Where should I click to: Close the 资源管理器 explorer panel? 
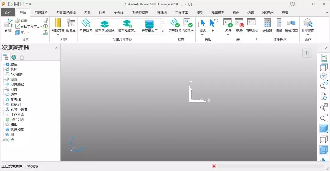(56, 48)
